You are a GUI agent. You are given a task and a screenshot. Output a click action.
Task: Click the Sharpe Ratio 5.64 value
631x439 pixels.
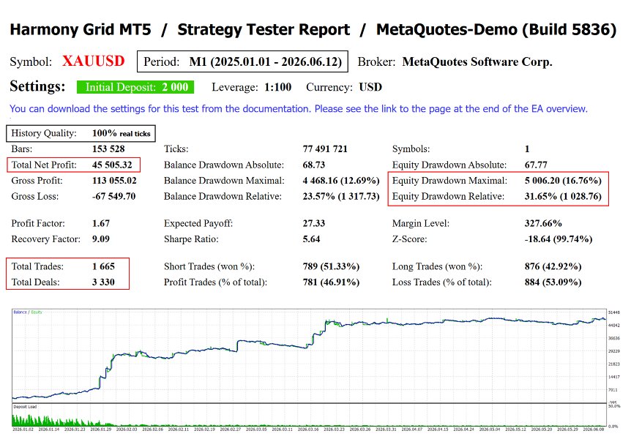click(312, 239)
